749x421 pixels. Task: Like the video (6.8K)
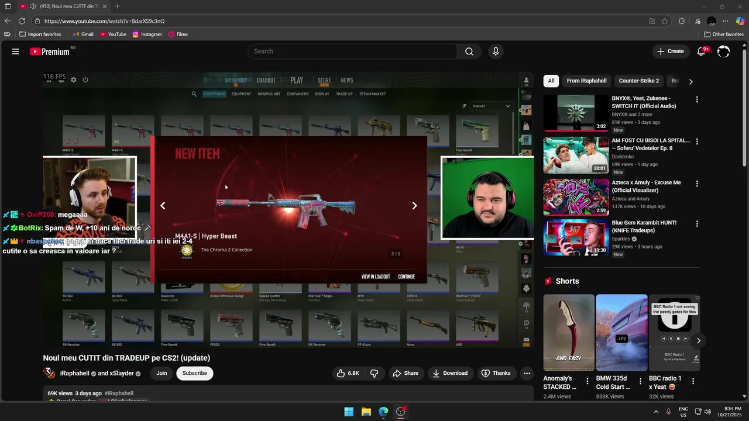[x=348, y=373]
